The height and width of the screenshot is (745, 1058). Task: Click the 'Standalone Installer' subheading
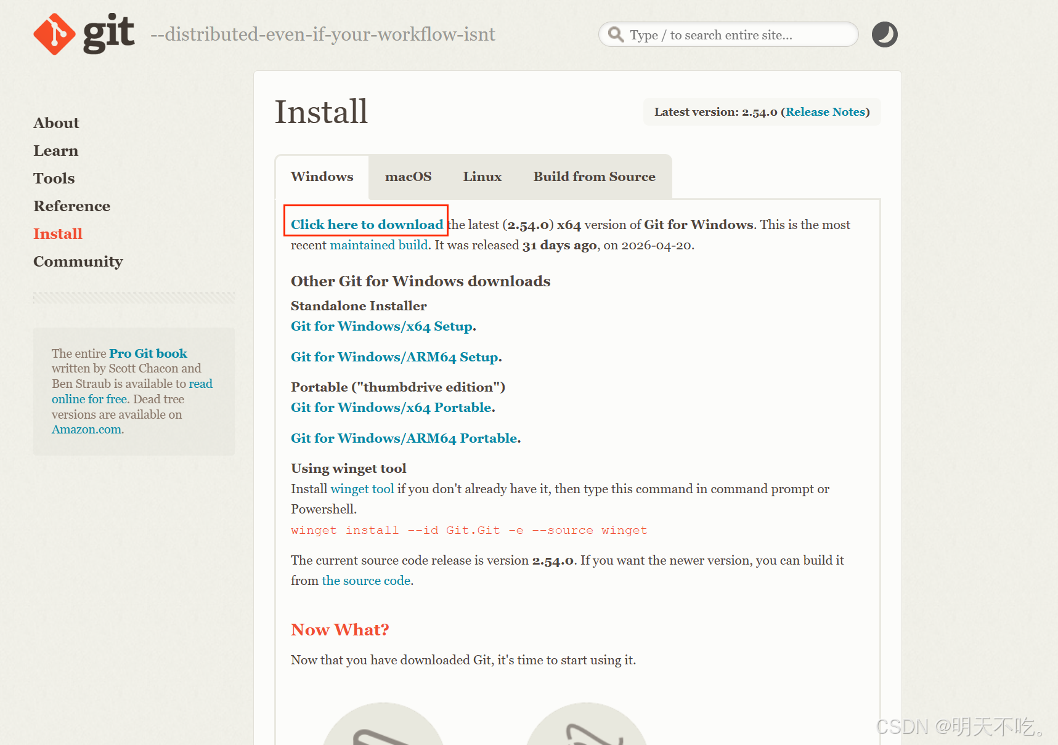point(359,306)
